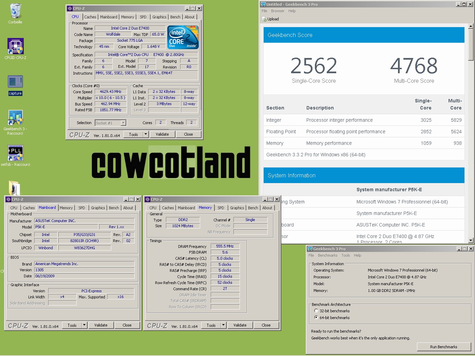The width and height of the screenshot is (475, 356).
Task: Click Validate in top CPU-Z window
Action: point(162,134)
